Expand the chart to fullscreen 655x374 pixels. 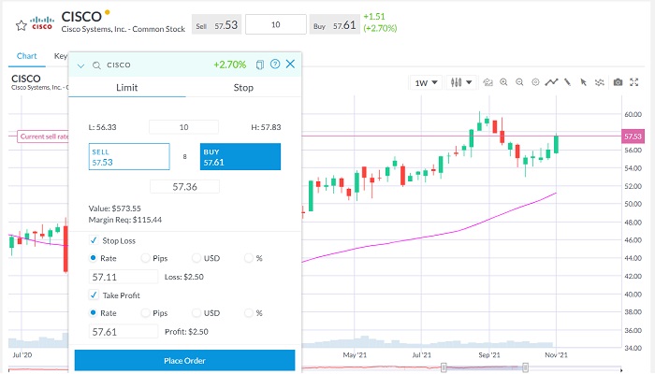coord(634,82)
